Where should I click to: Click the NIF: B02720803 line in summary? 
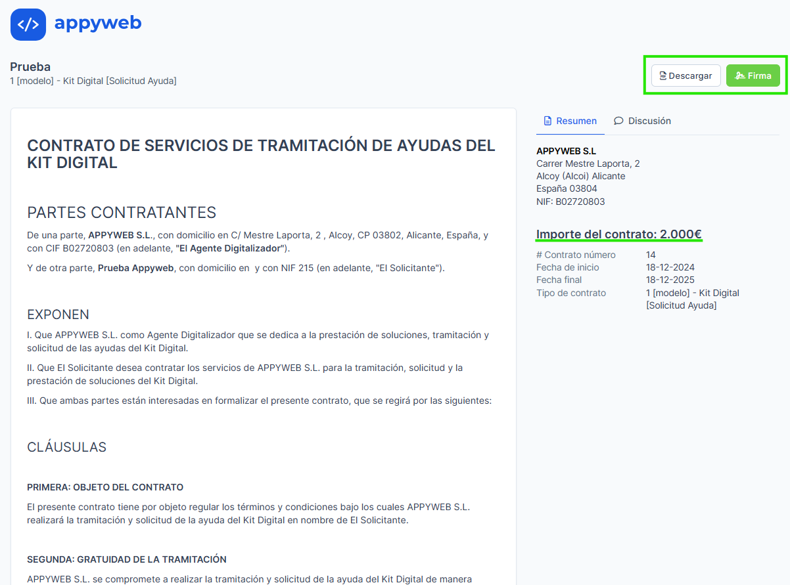[x=570, y=202]
